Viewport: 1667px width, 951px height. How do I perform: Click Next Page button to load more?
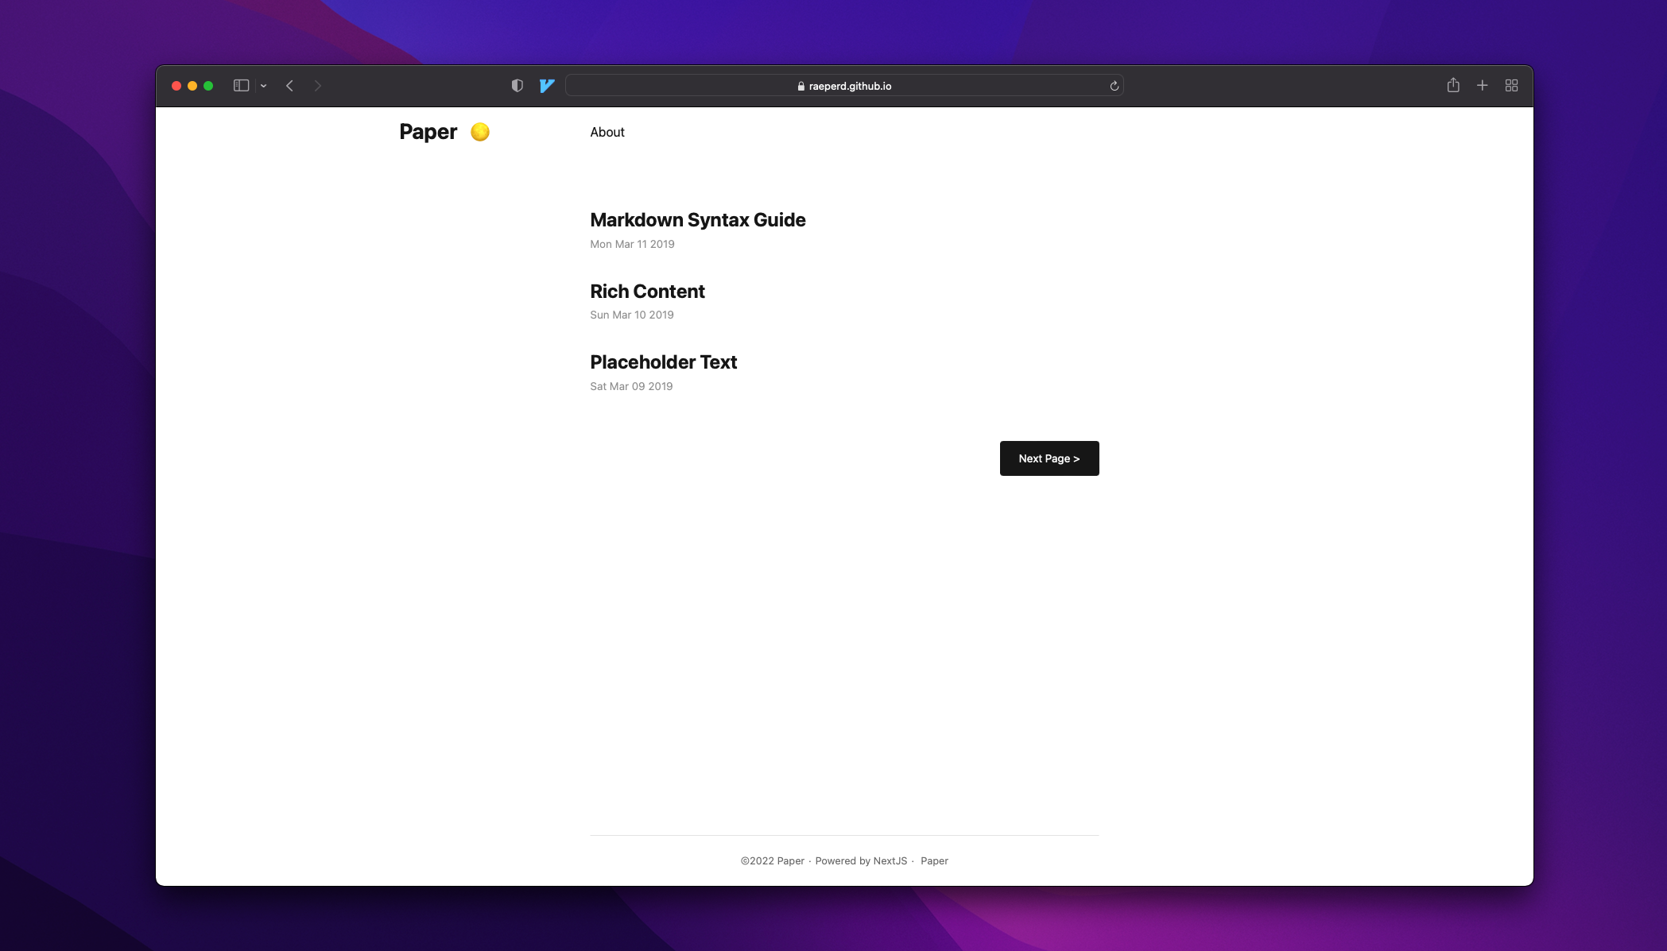point(1049,458)
